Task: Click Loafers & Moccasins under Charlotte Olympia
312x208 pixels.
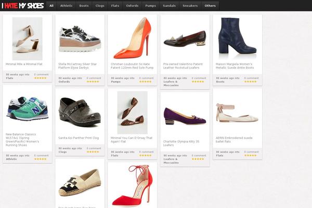Action: click(171, 161)
